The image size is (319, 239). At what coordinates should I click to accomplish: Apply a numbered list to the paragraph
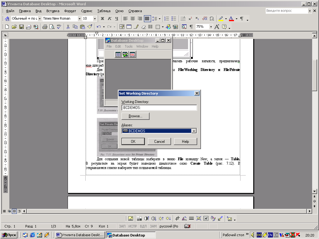tap(167, 19)
